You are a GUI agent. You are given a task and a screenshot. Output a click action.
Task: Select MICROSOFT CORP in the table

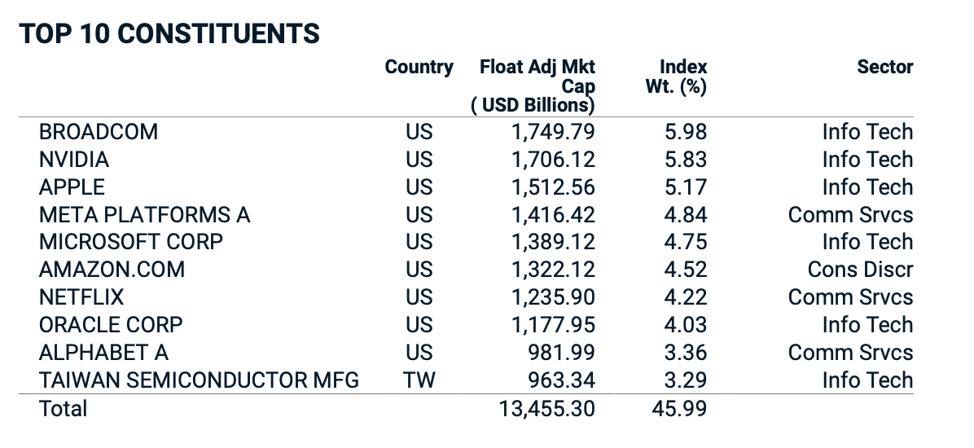click(x=130, y=242)
